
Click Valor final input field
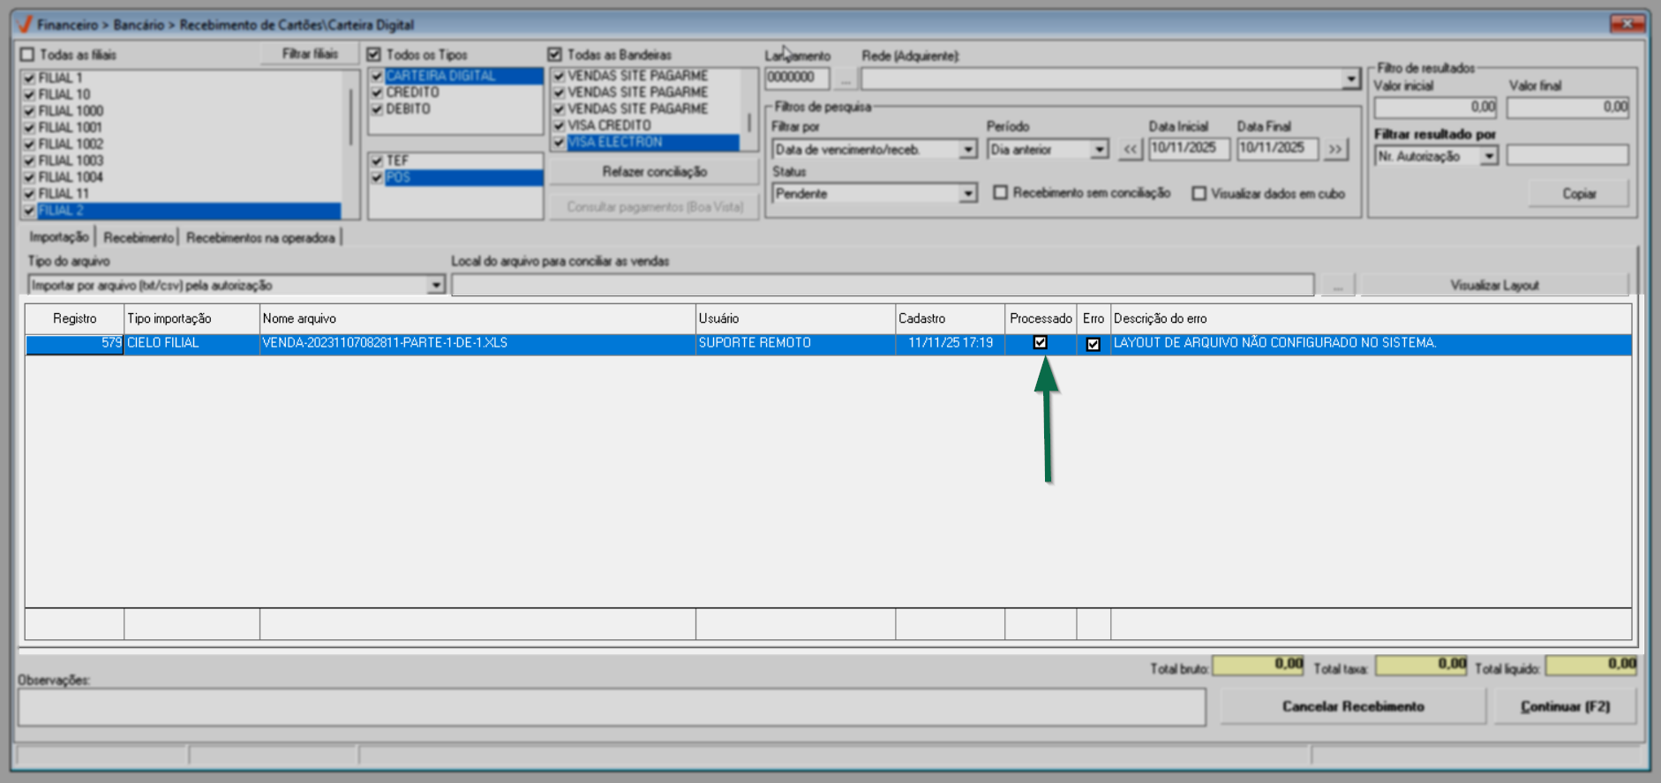tap(1568, 108)
